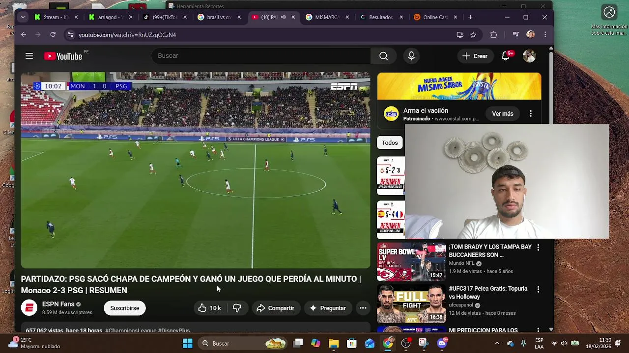Open Chrome three-dot menu

(x=545, y=35)
